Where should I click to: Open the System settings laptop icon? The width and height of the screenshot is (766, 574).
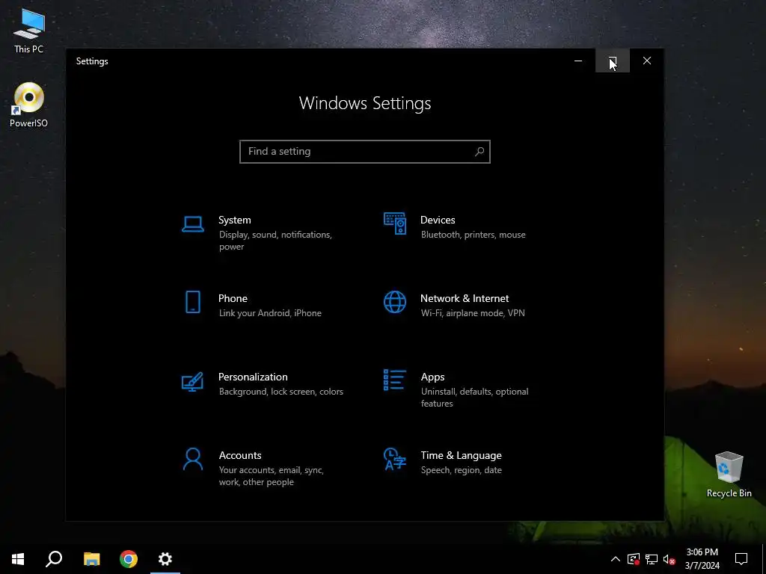192,224
